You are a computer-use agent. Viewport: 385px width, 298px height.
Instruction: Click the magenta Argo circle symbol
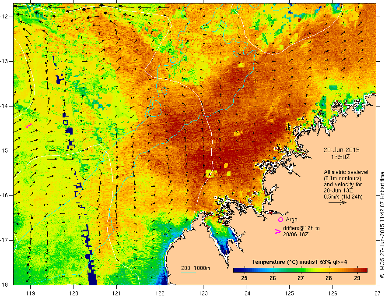pyautogui.click(x=280, y=220)
